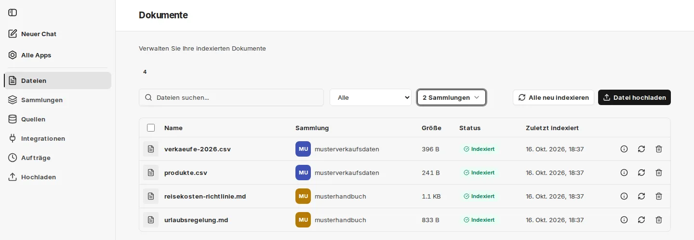
Task: Click musterverkaufsdaten in produkte.csv row
Action: [x=347, y=173]
